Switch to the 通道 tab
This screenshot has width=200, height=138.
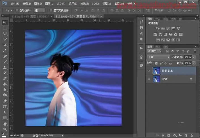coord(158,47)
